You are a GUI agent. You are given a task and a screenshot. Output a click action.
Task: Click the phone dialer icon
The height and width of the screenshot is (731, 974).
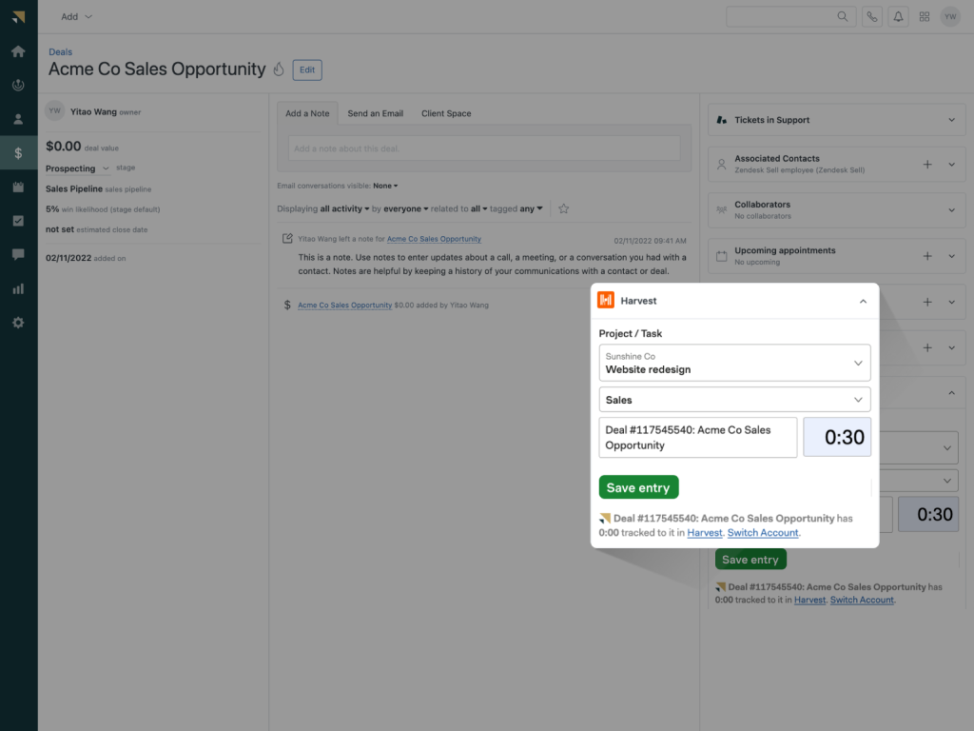(871, 16)
